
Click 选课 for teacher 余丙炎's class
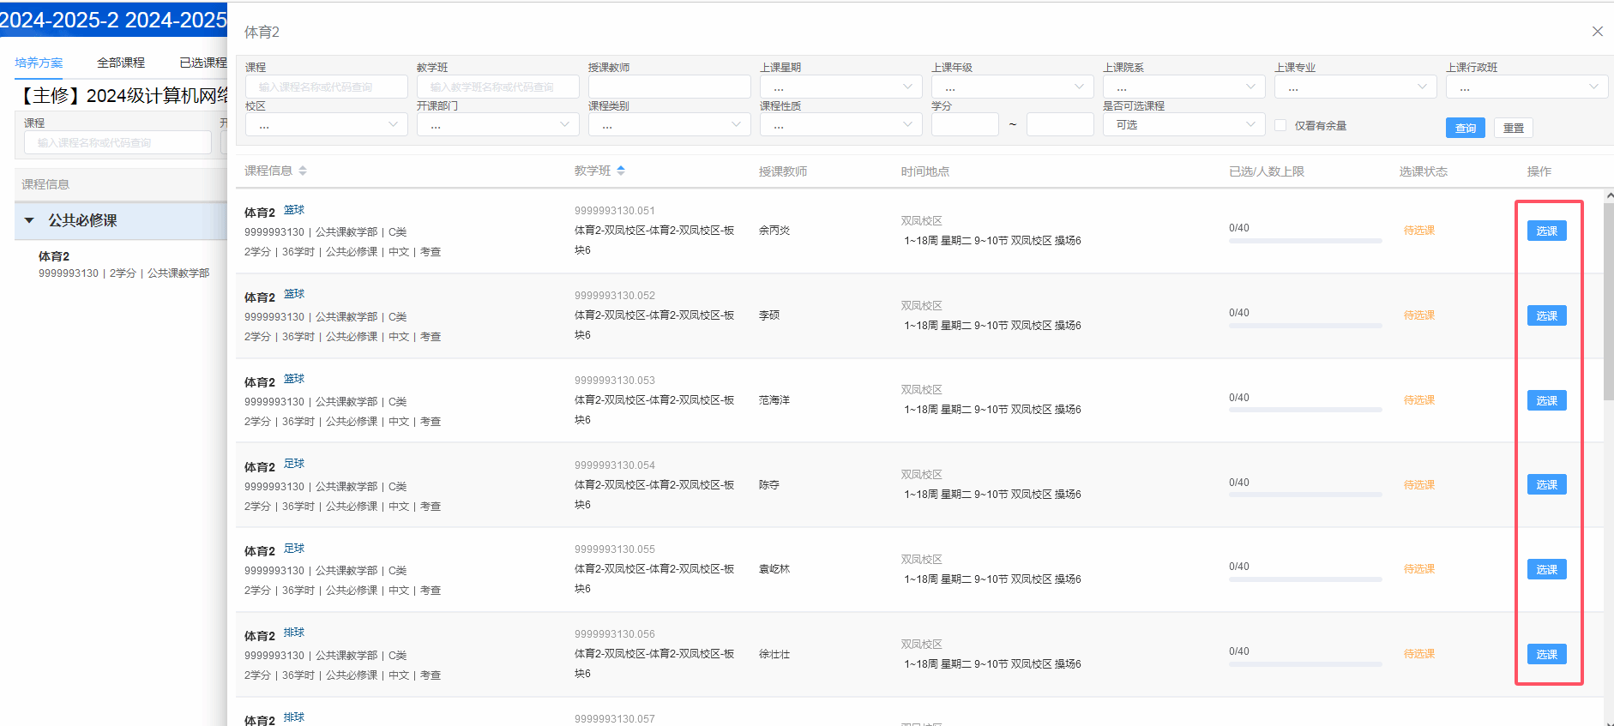(x=1546, y=231)
